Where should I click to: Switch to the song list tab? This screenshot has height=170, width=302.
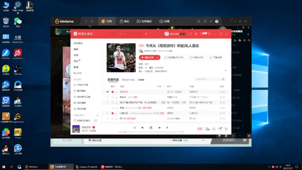113,80
